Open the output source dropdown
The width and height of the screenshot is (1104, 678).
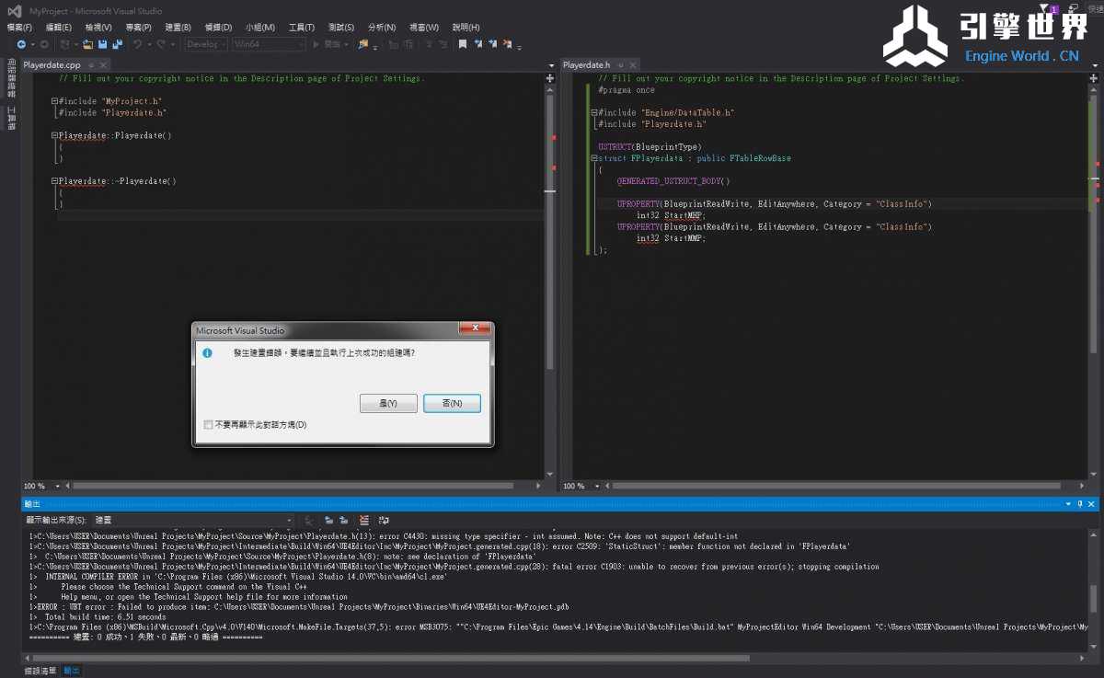(193, 521)
